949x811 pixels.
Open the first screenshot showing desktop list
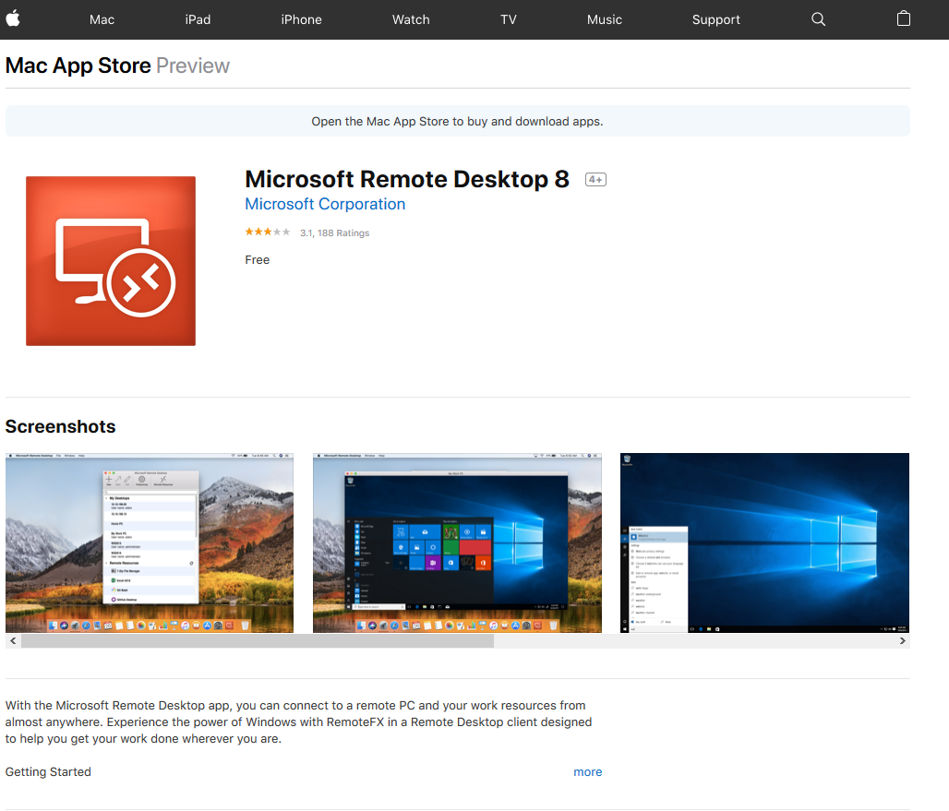[150, 543]
